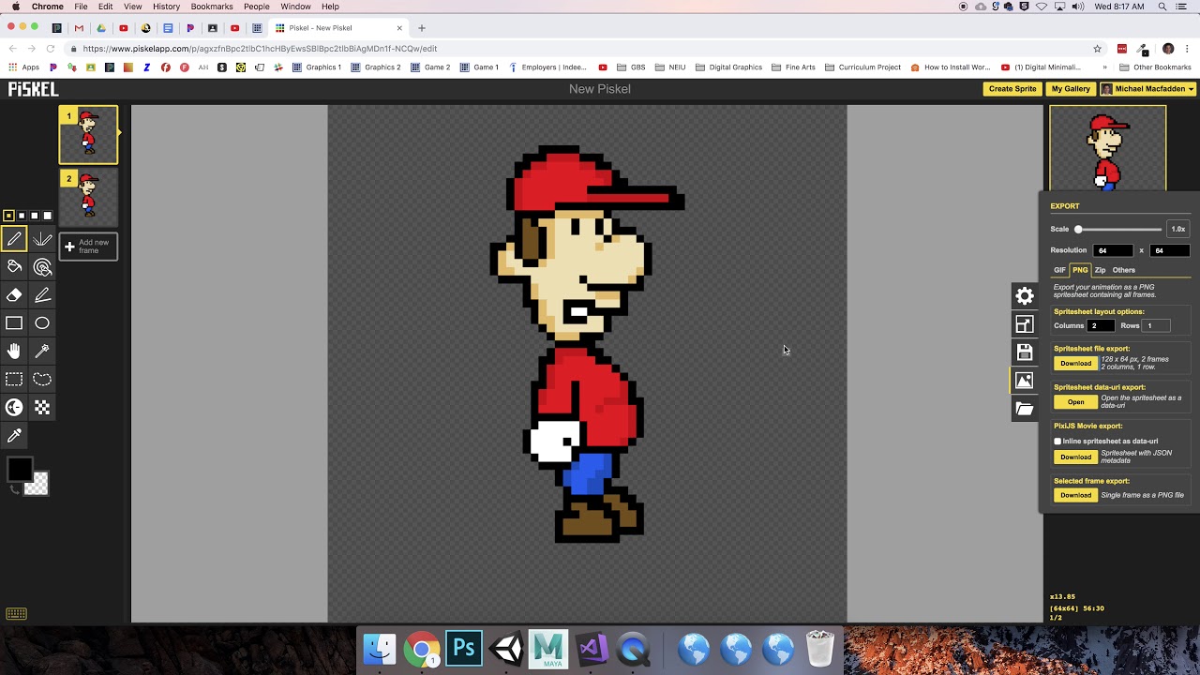Viewport: 1200px width, 675px height.
Task: Click the Piskel logo
Action: pos(34,89)
